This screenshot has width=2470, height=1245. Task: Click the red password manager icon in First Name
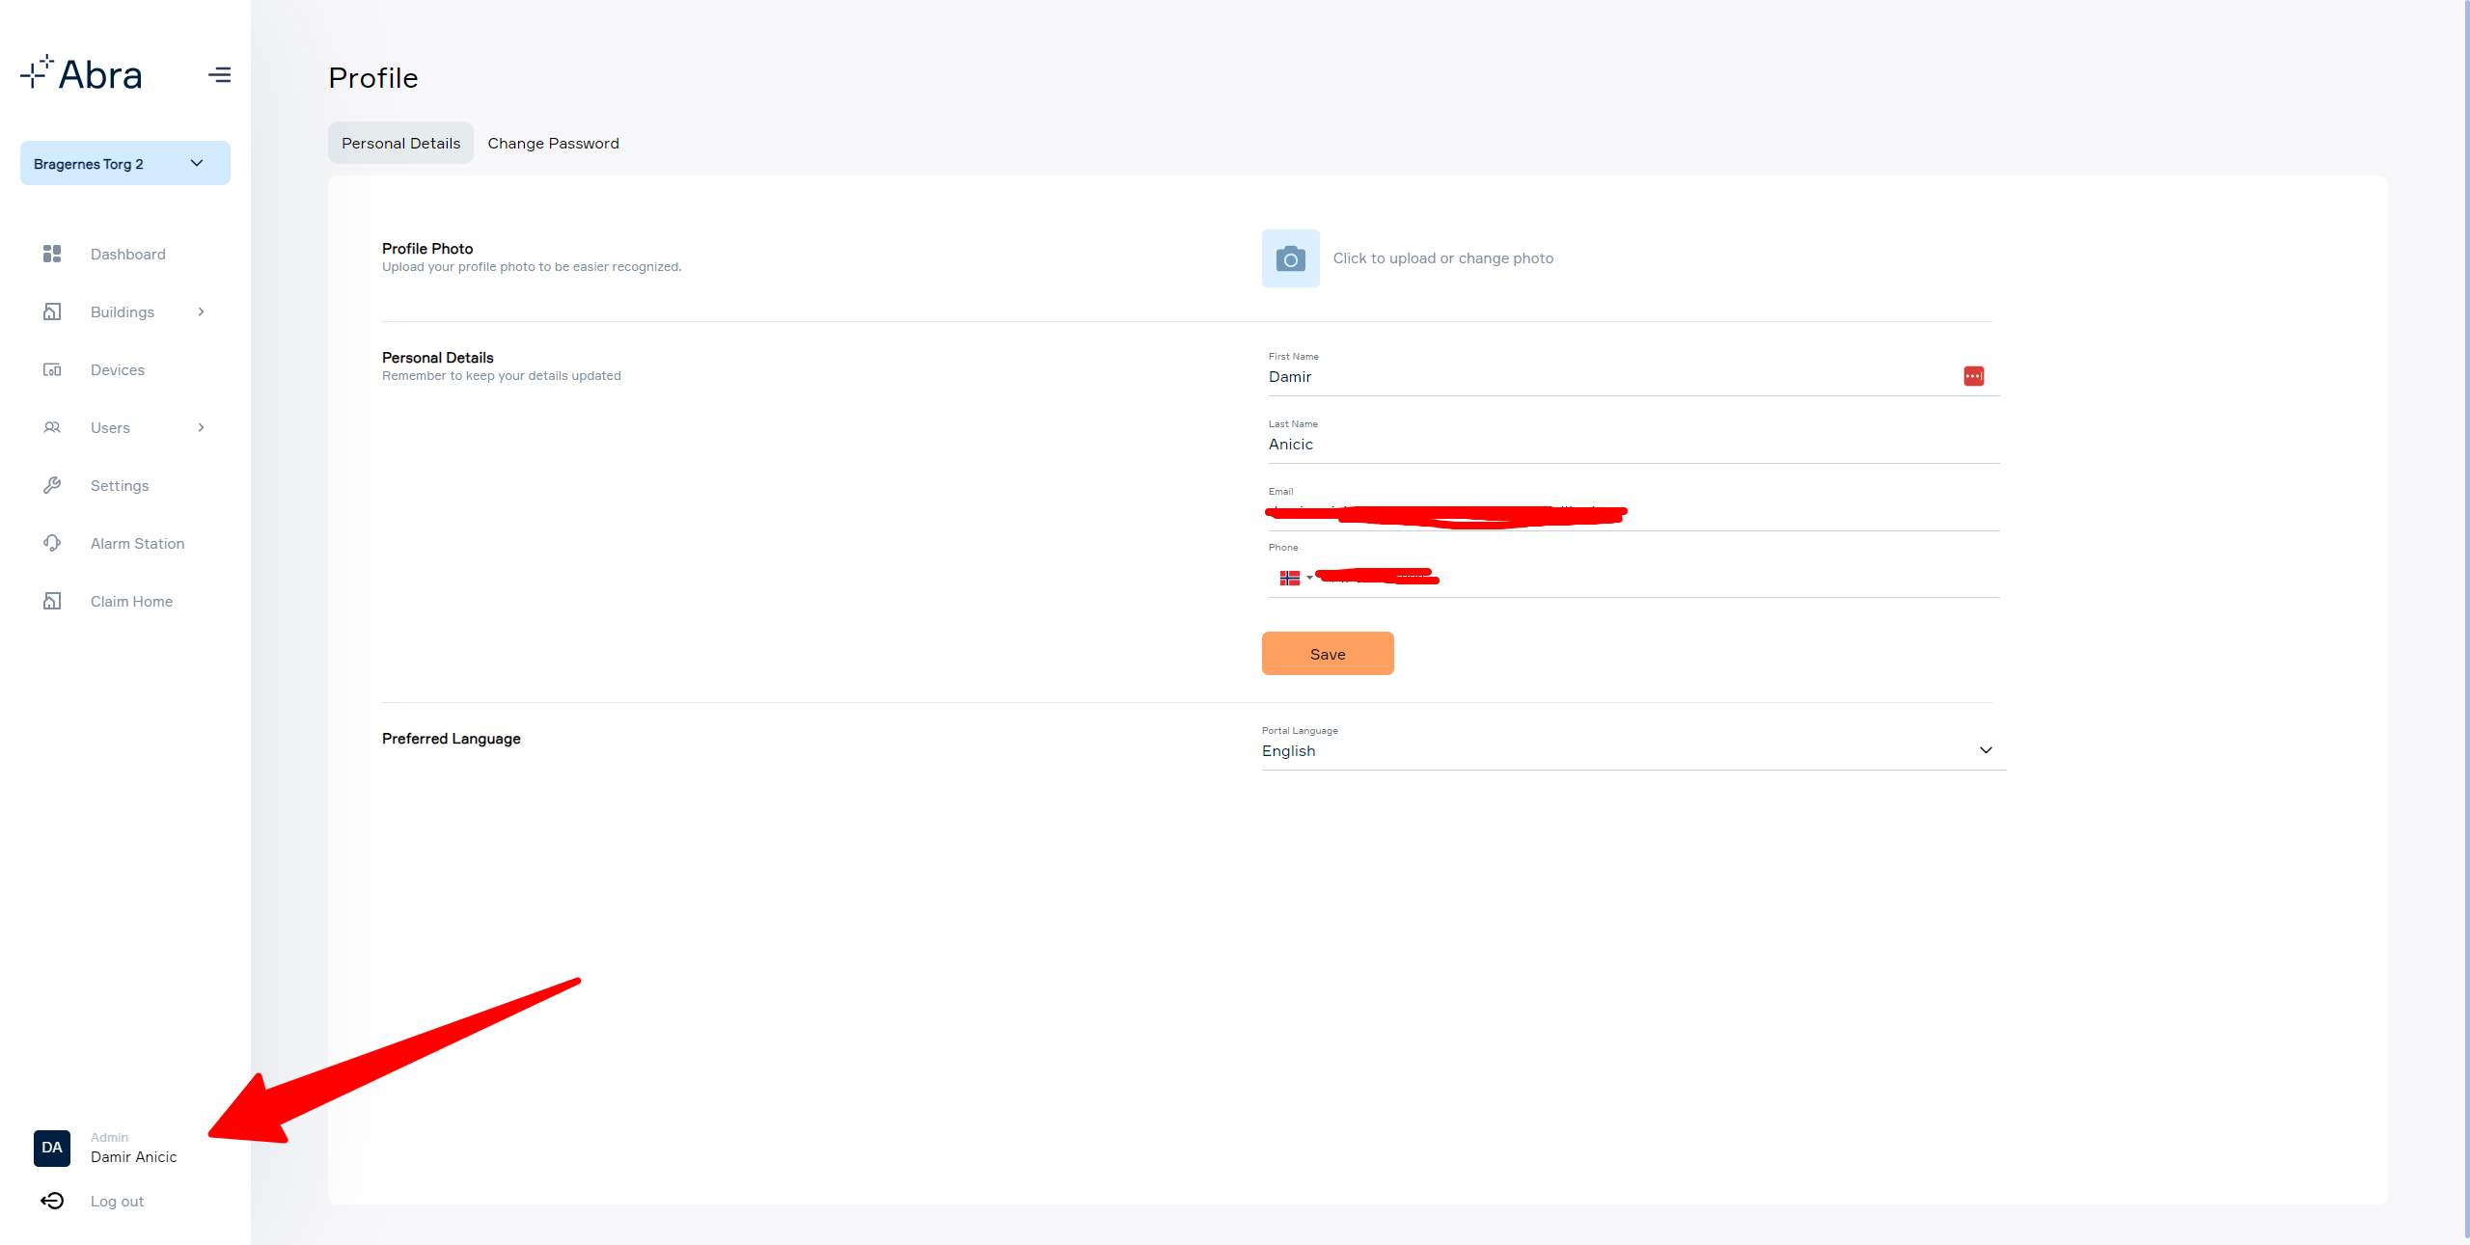(1974, 376)
